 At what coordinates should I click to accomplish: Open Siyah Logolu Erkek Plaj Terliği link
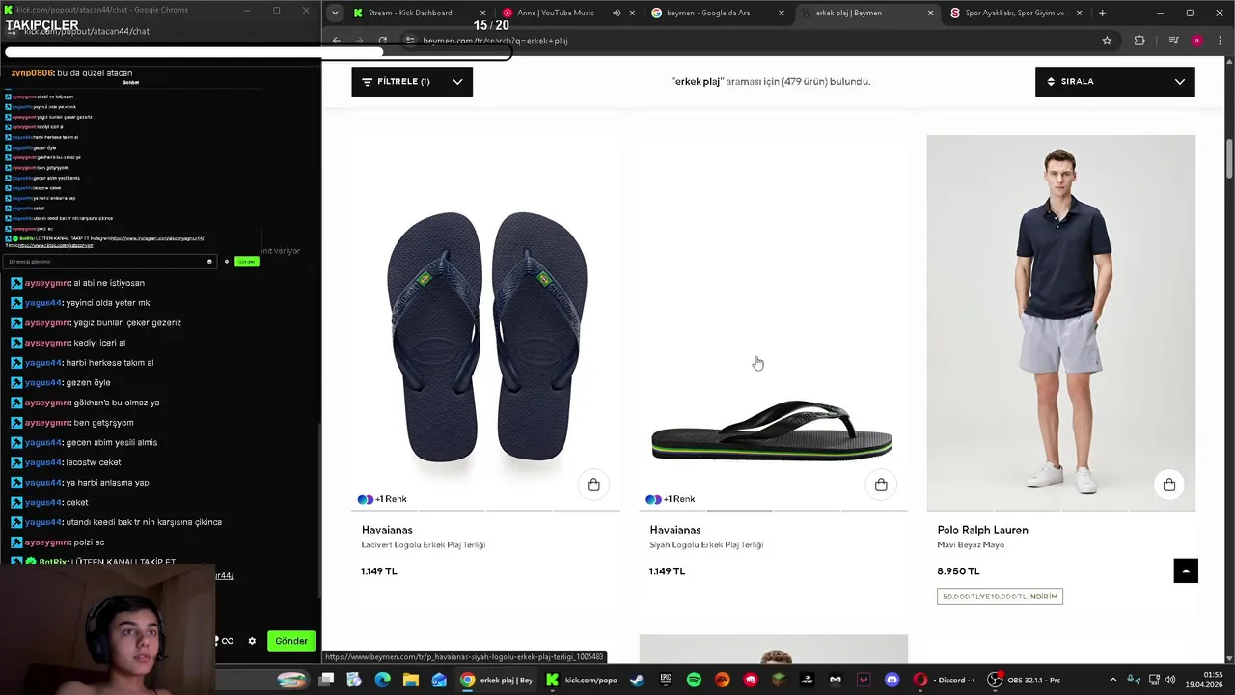(706, 545)
